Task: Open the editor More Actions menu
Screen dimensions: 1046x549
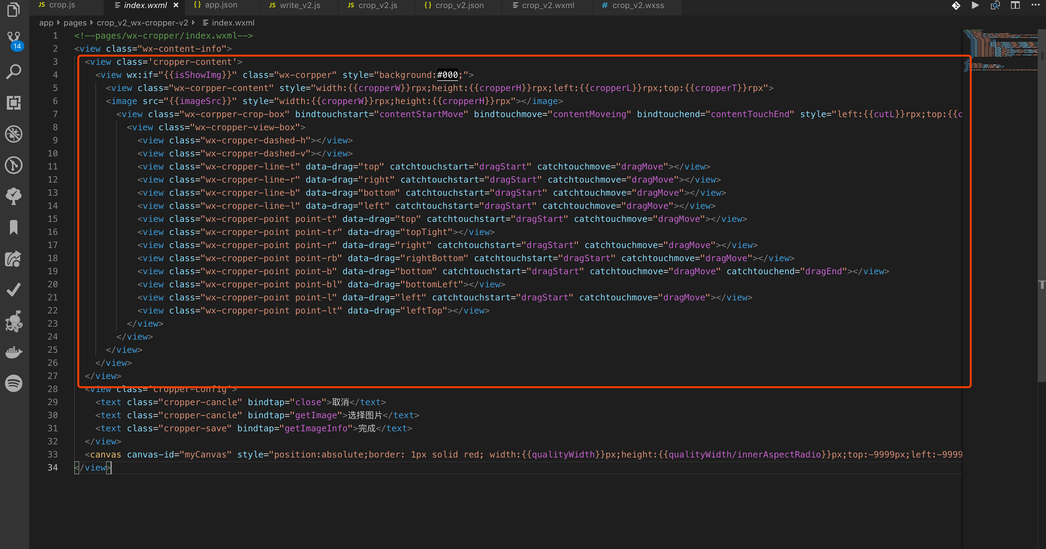Action: (x=1035, y=5)
